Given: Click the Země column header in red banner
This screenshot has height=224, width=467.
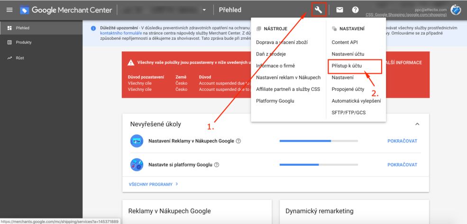Looking at the screenshot, I should coord(180,77).
